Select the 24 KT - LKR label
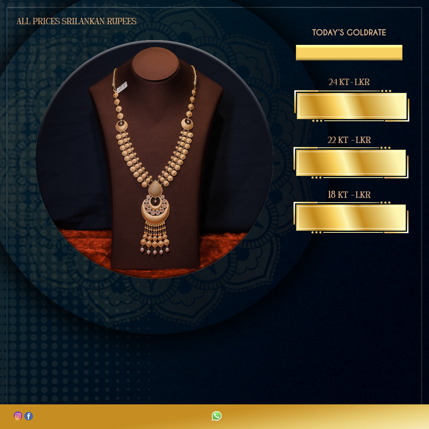The height and width of the screenshot is (429, 429). (349, 82)
